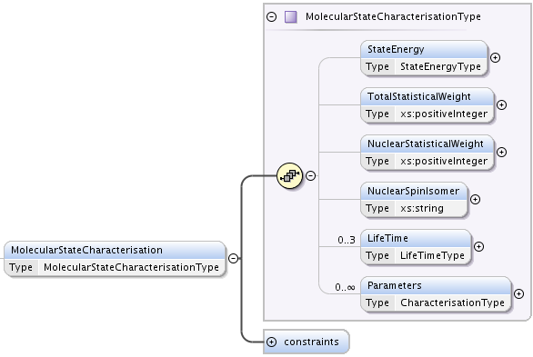Click the purple complex type icon
This screenshot has height=357, width=533.
coord(291,16)
